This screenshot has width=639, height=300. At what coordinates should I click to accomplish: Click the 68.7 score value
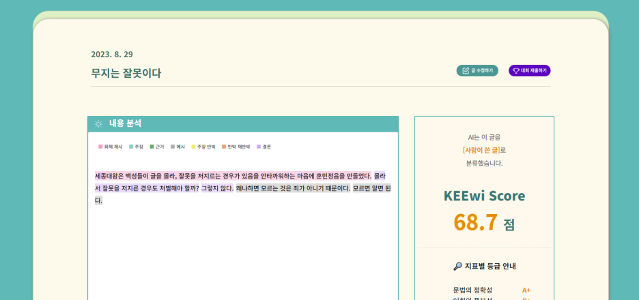(x=475, y=222)
